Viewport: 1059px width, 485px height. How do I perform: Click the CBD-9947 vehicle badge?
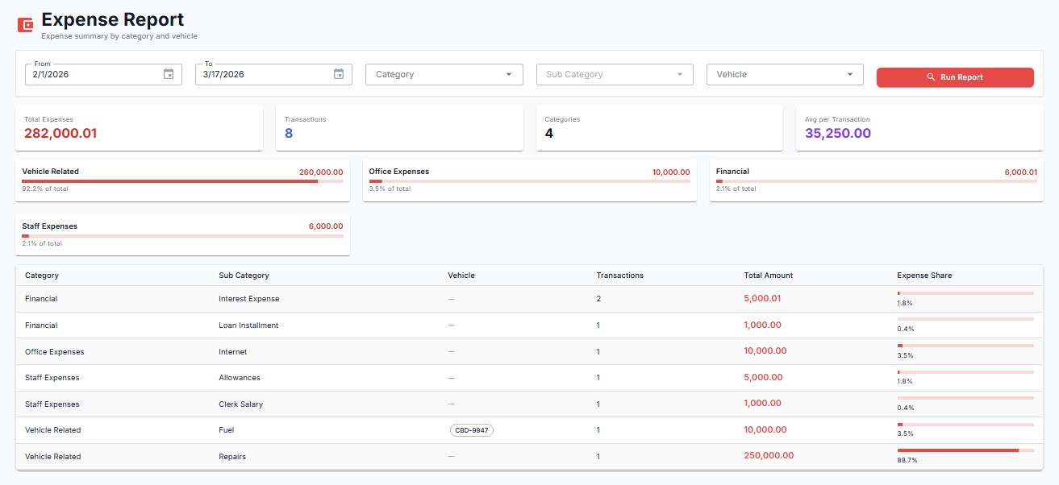point(471,430)
